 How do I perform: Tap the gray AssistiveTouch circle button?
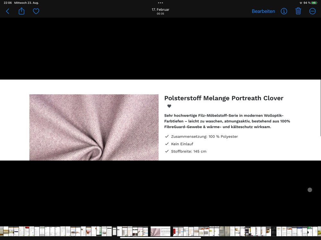coord(310,190)
